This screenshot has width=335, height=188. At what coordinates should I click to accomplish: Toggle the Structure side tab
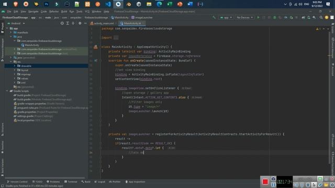(x=2, y=130)
